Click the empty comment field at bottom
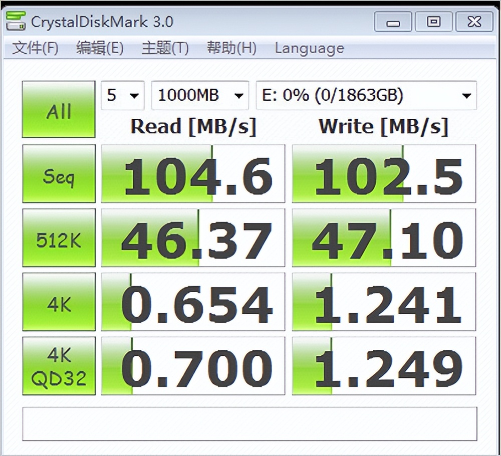This screenshot has width=501, height=456. click(249, 423)
